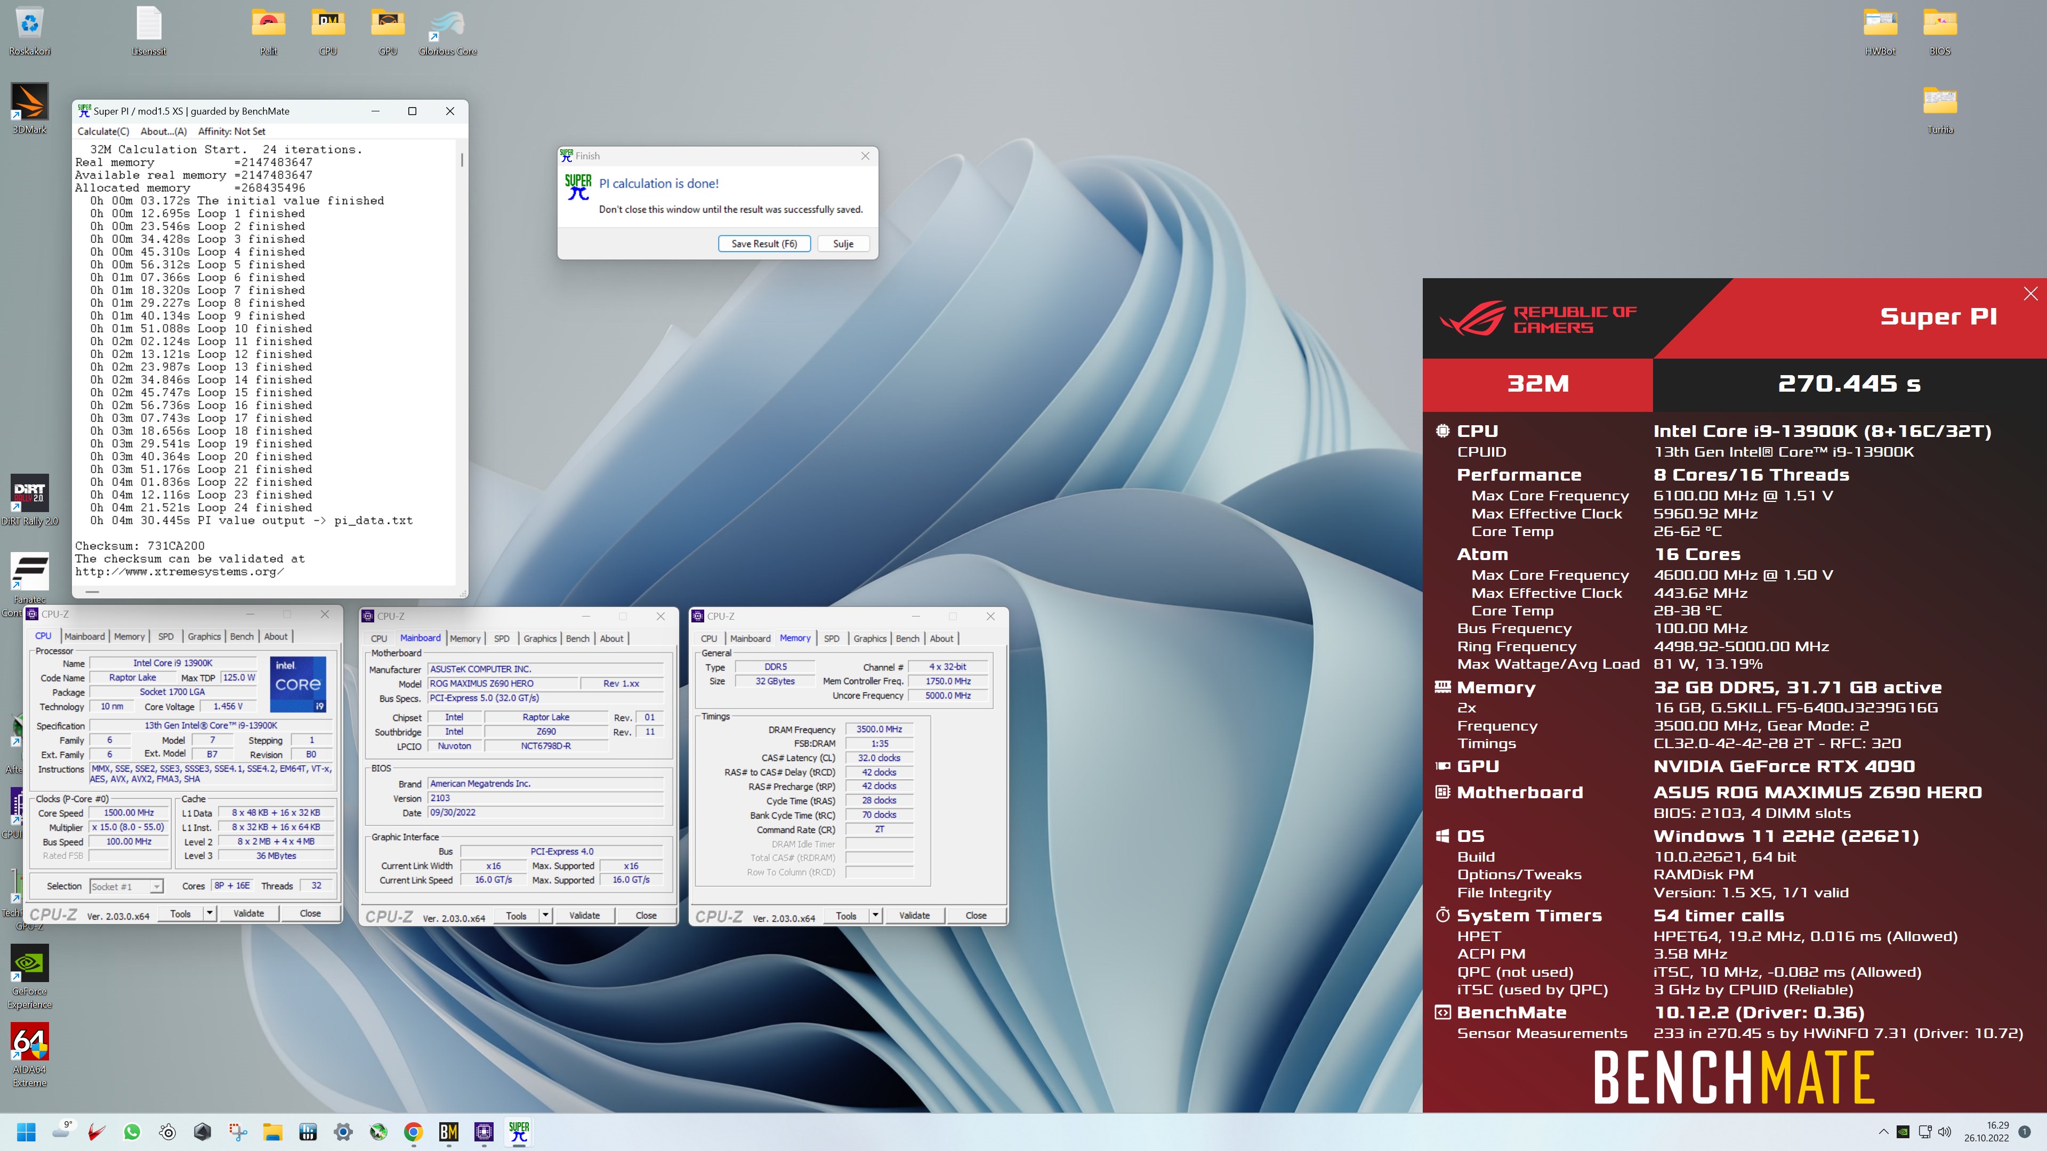Open the Lisenssit text file on desktop
This screenshot has width=2047, height=1151.
point(149,30)
